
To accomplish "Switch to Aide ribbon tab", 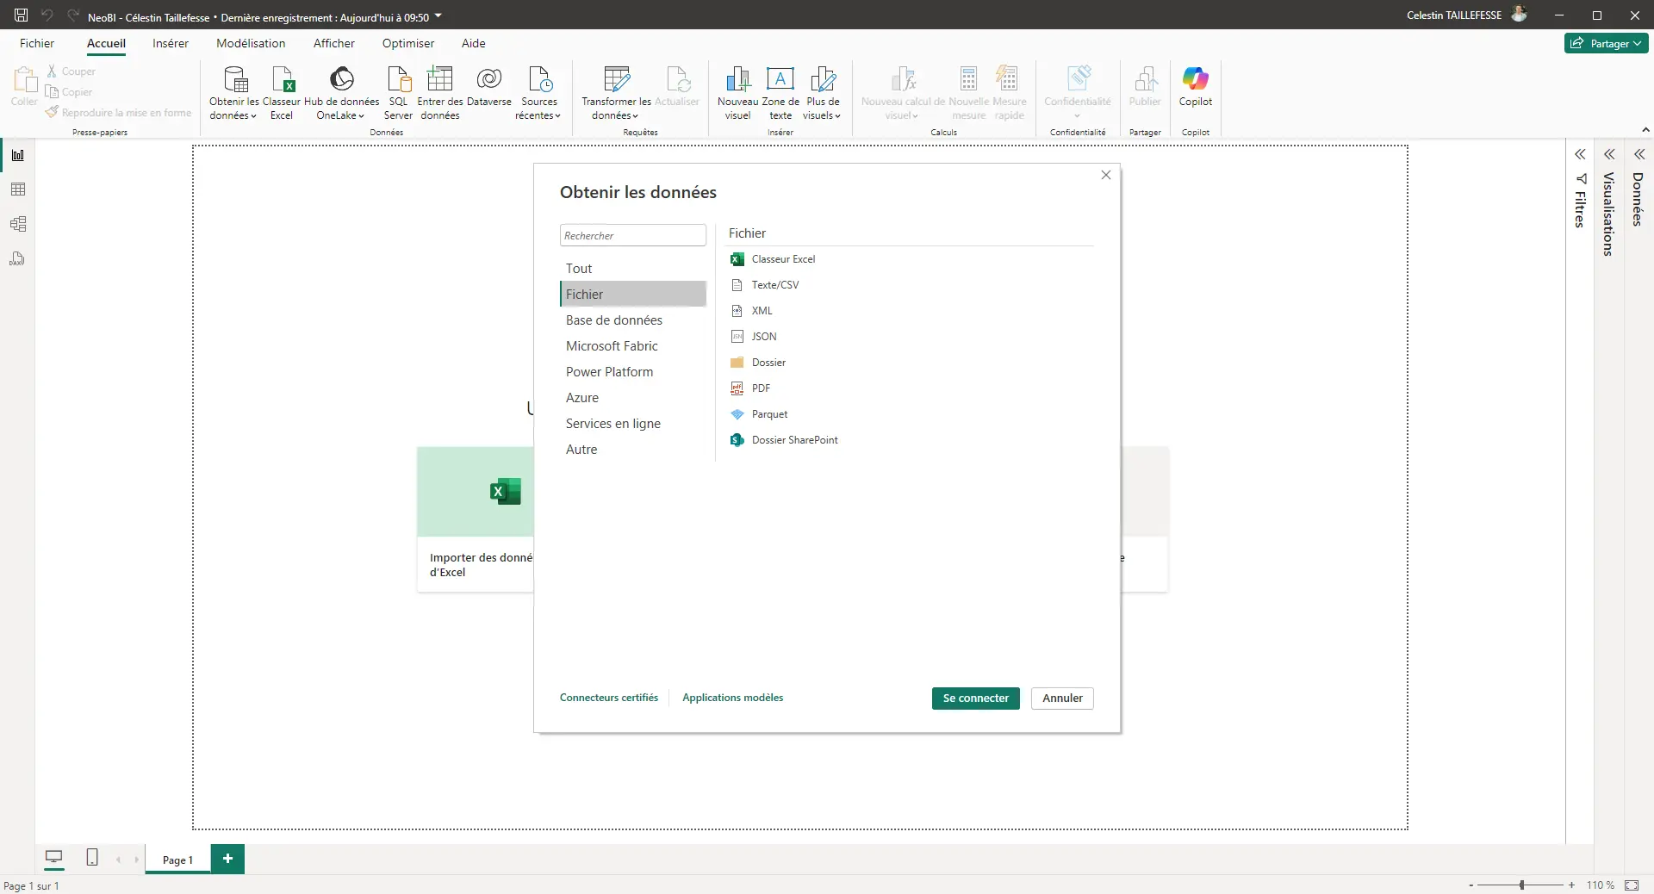I will point(474,43).
